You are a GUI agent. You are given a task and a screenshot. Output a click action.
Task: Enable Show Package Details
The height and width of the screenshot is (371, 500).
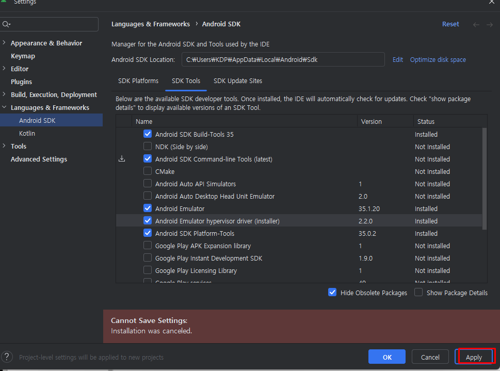point(418,292)
